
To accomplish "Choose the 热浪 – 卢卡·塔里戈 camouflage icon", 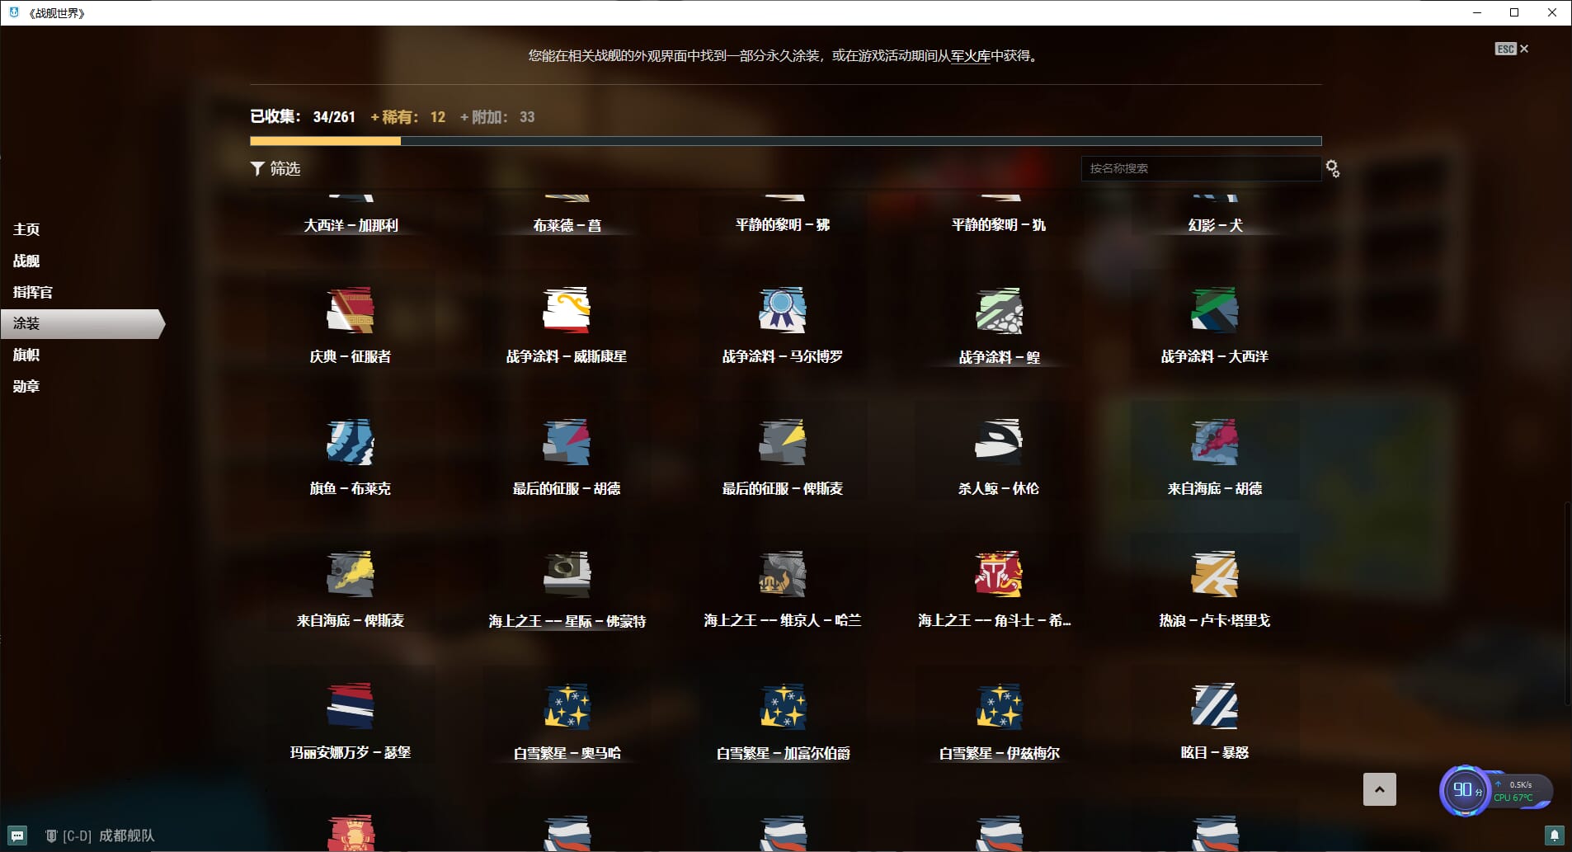I will pos(1214,575).
